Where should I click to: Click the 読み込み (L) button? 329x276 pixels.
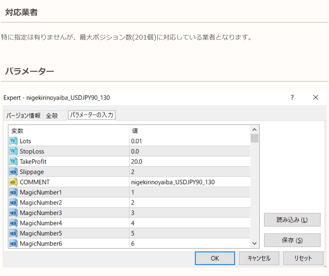(292, 220)
